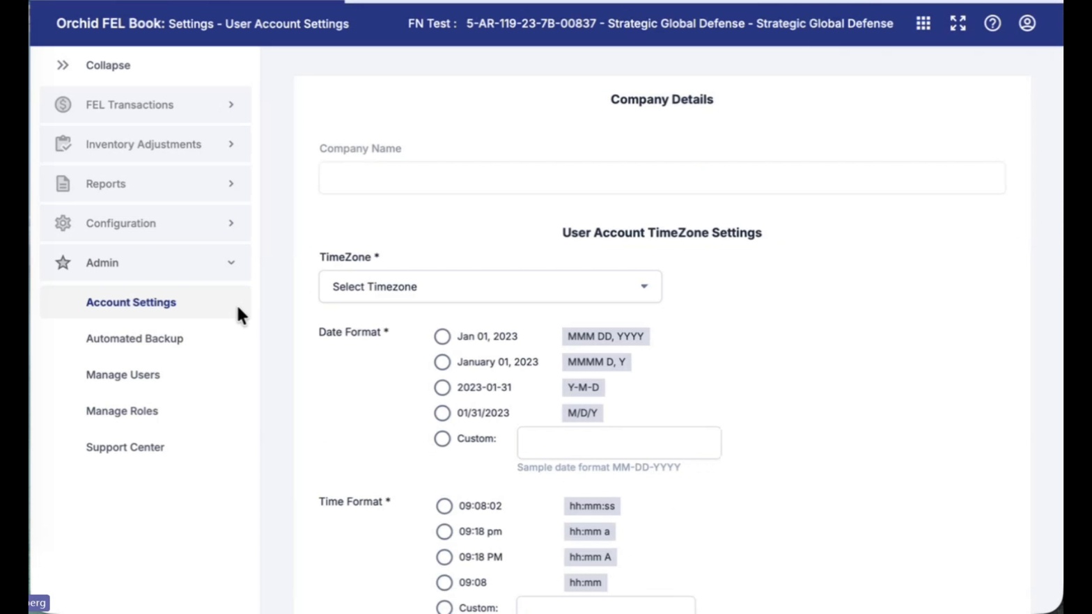Click the FEL Transactions dollar icon
The height and width of the screenshot is (614, 1092).
[63, 104]
